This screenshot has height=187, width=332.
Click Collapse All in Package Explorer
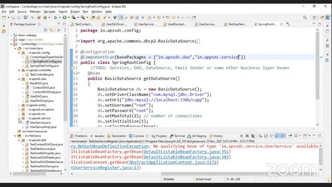click(46, 30)
